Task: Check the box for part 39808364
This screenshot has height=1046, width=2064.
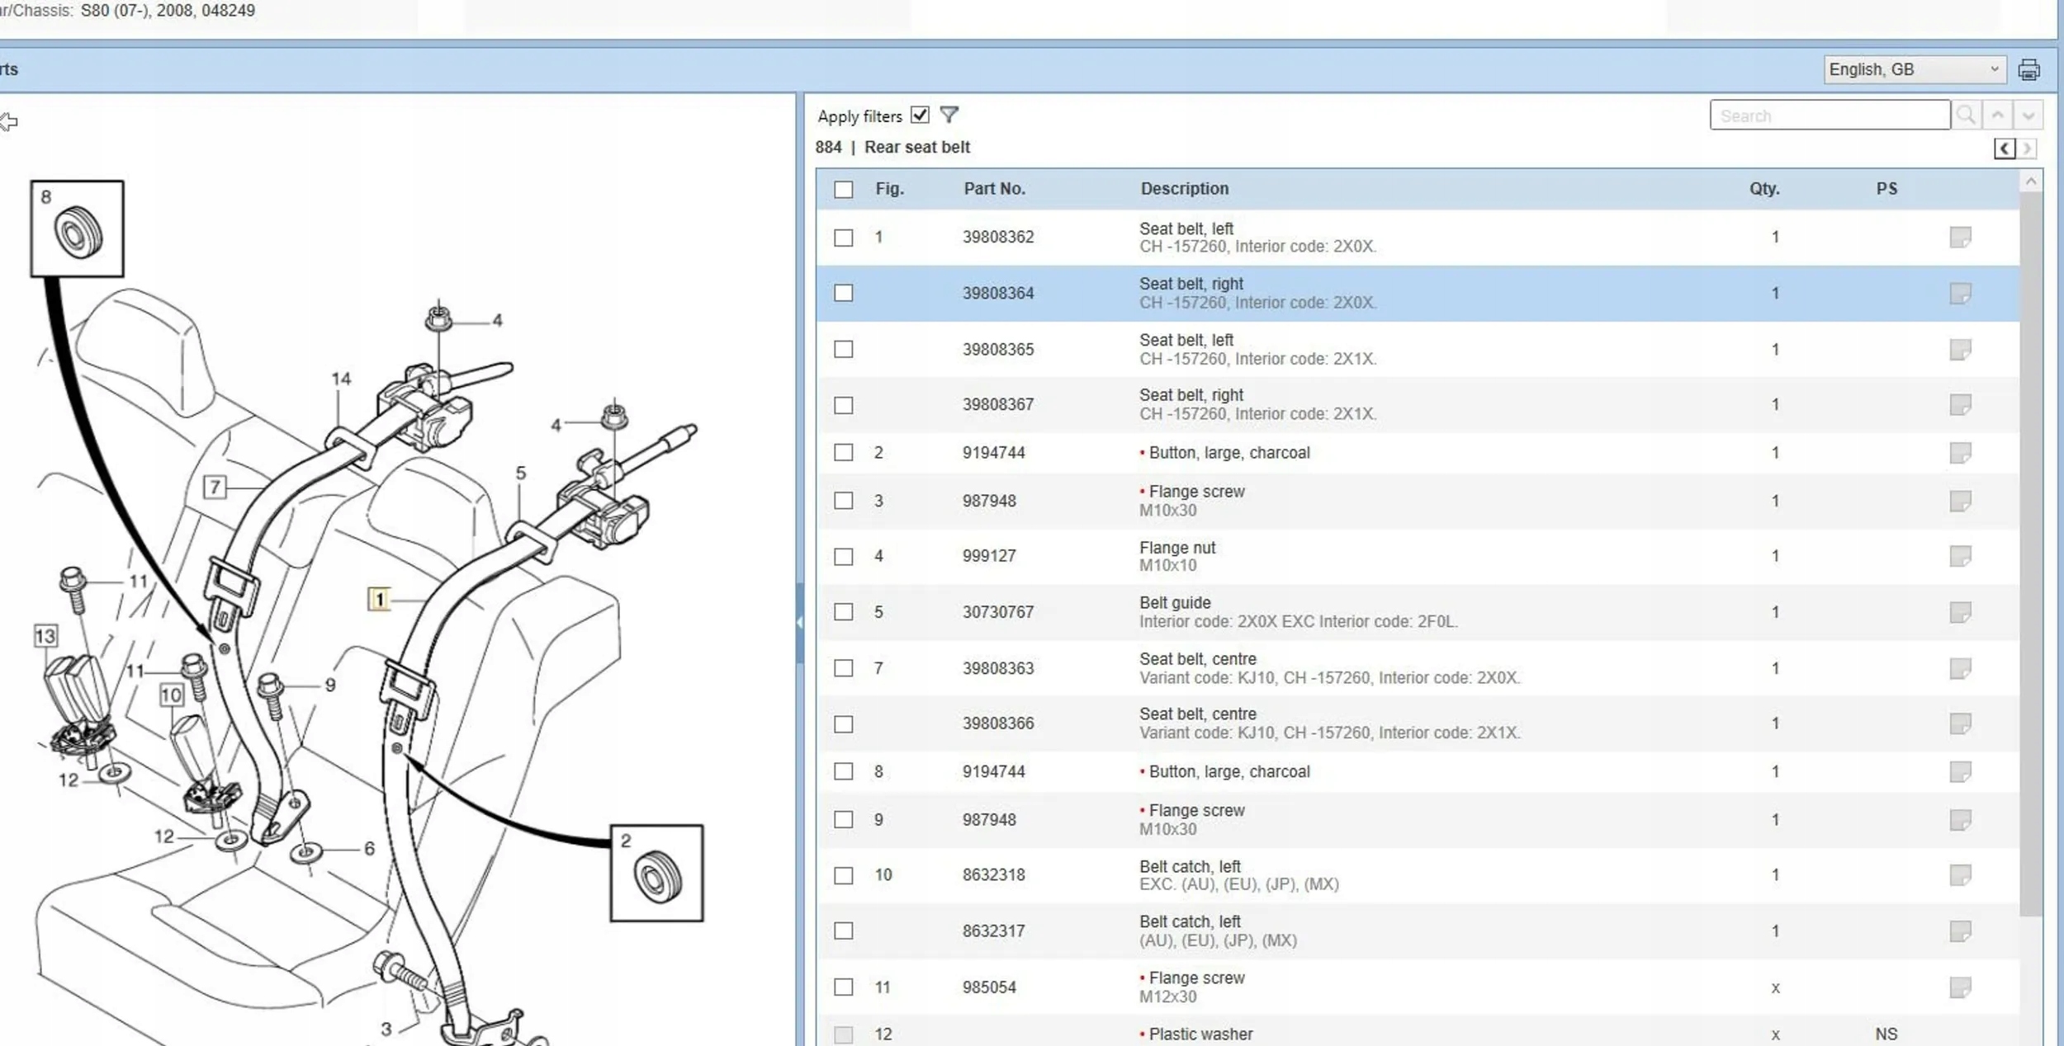Action: click(x=843, y=294)
